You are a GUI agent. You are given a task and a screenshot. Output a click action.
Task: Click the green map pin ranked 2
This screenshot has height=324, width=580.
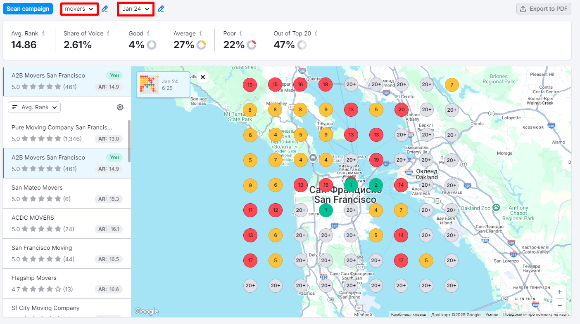376,185
